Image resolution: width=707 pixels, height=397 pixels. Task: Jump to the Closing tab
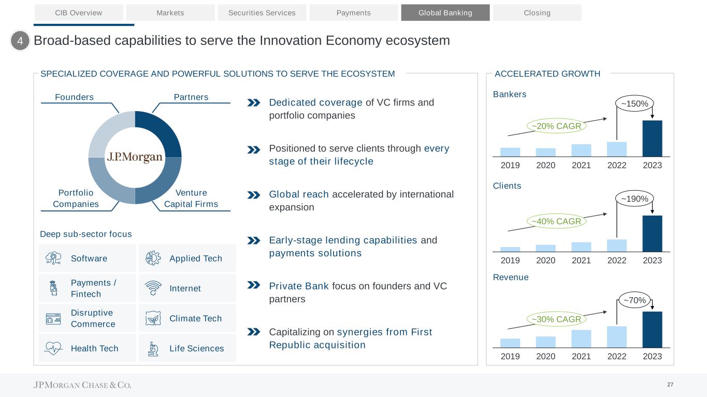[x=537, y=12]
